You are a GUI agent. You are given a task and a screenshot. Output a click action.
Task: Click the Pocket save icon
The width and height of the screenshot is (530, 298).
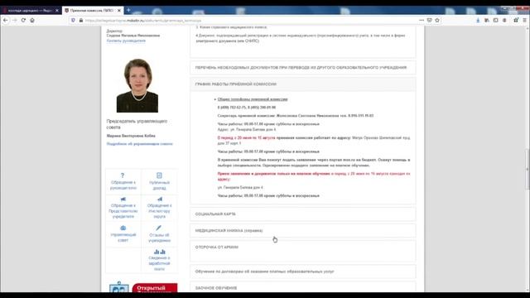pos(429,20)
